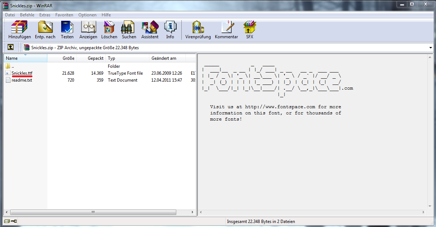Screen dimensions: 436x227
Task: Click the Hinzufügen toolbar icon
Action: 19,30
